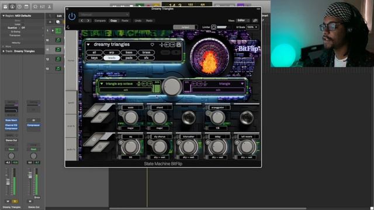Select the track 10 instrument icon
Viewport: 374px width, 210px height.
pos(58,40)
